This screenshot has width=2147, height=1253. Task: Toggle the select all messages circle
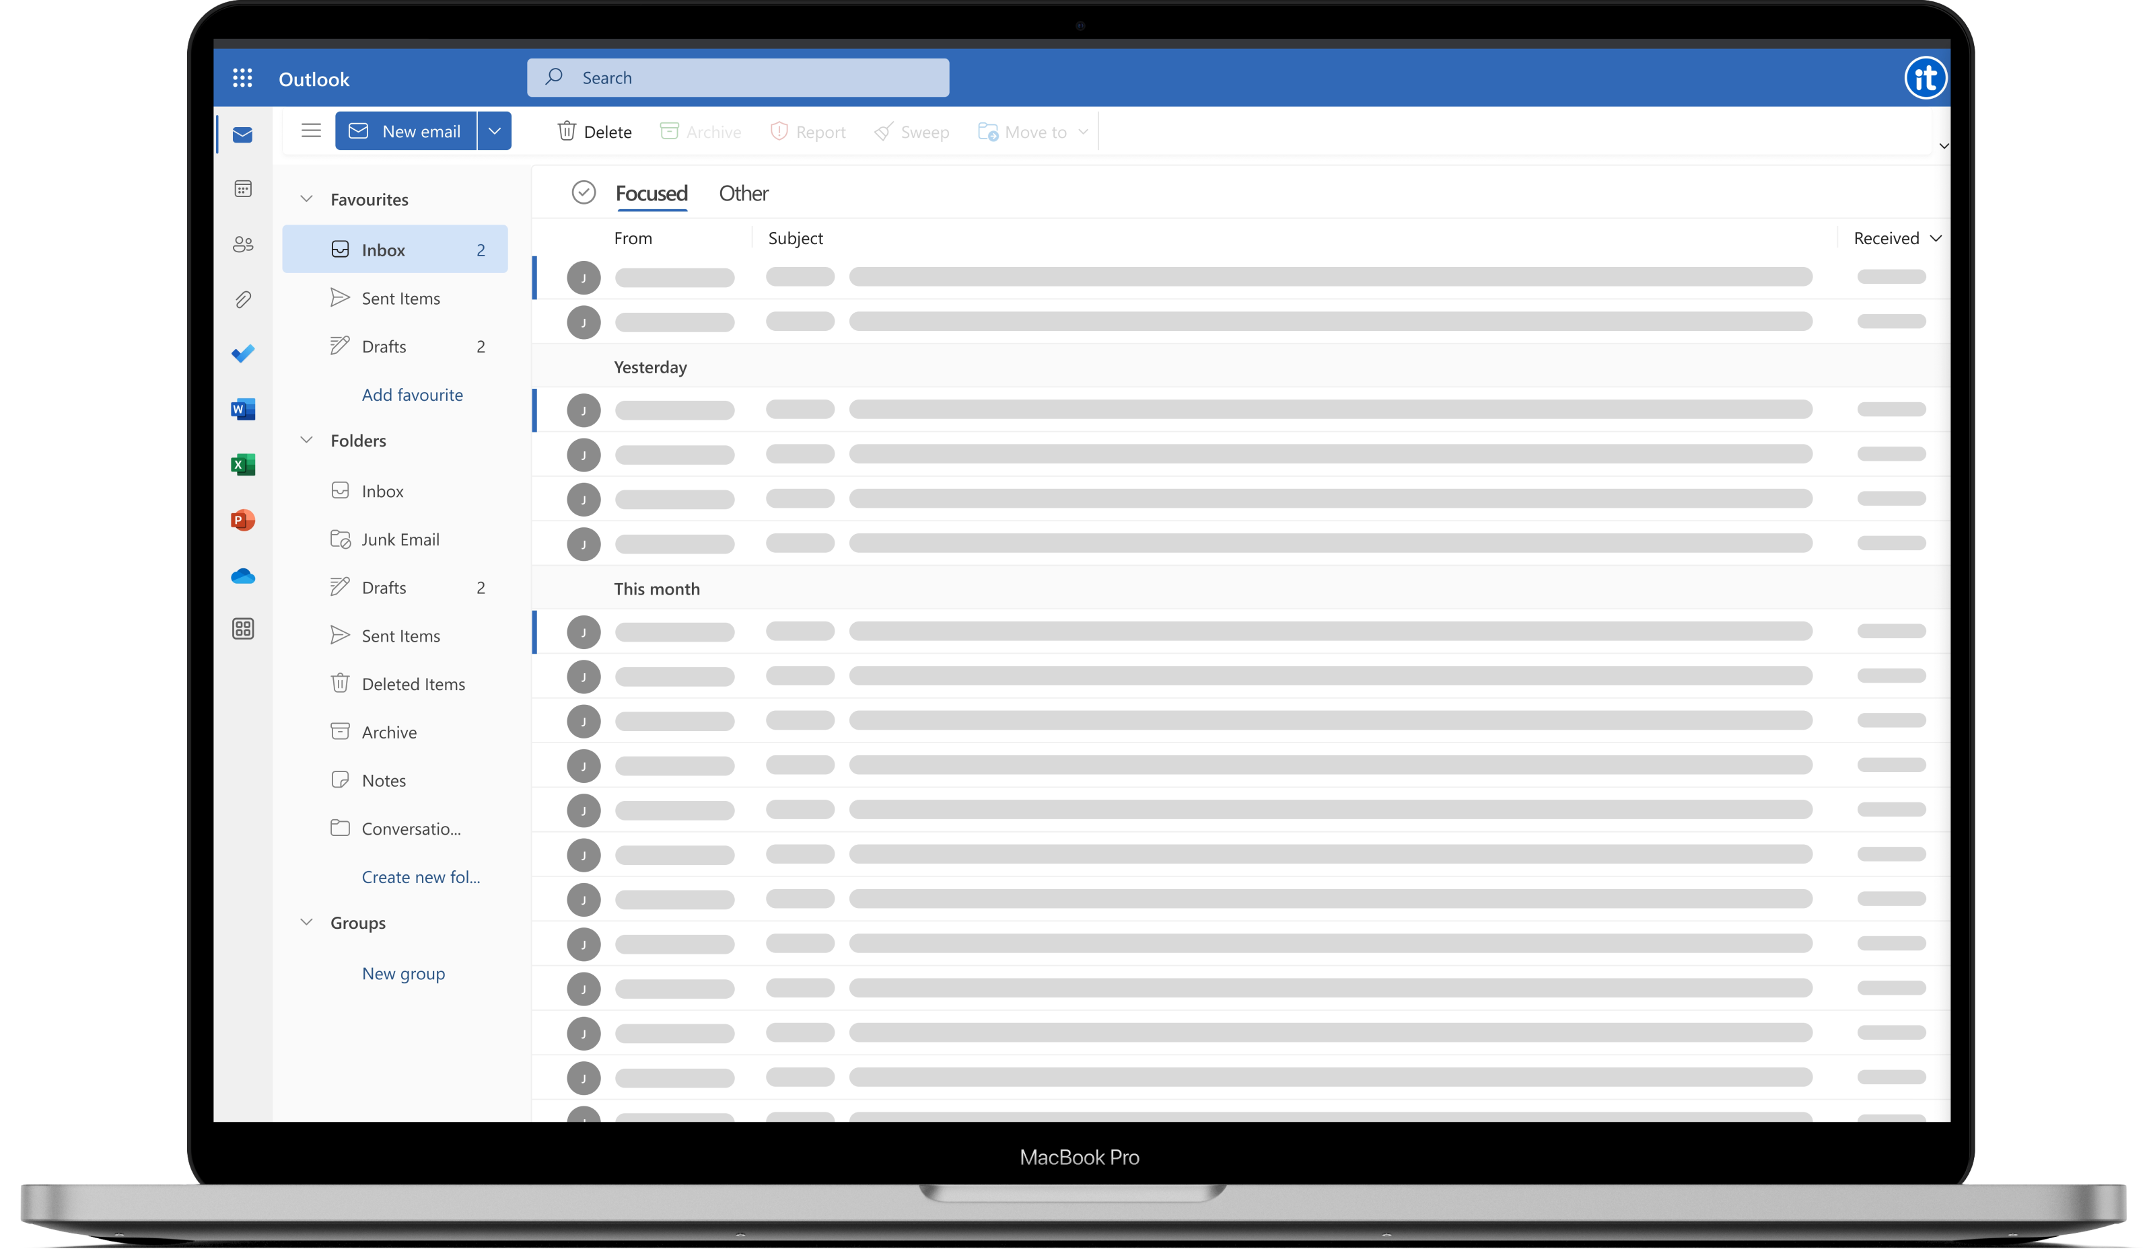[584, 192]
